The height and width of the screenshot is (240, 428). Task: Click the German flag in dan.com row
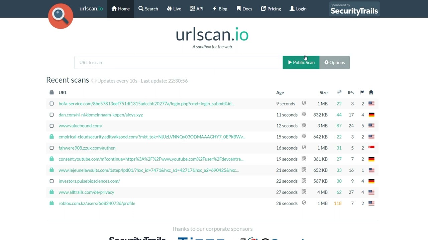tap(371, 115)
